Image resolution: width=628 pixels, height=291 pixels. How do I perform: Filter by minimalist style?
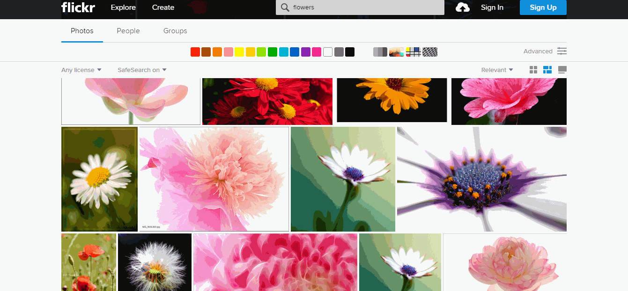[413, 52]
